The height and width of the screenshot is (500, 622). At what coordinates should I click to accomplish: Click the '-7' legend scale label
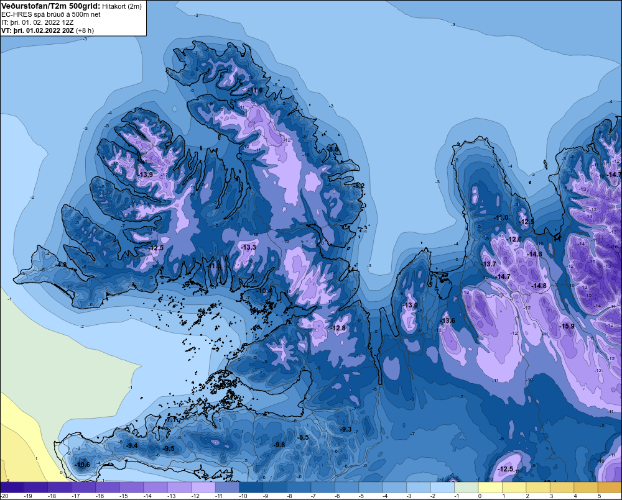coord(315,496)
